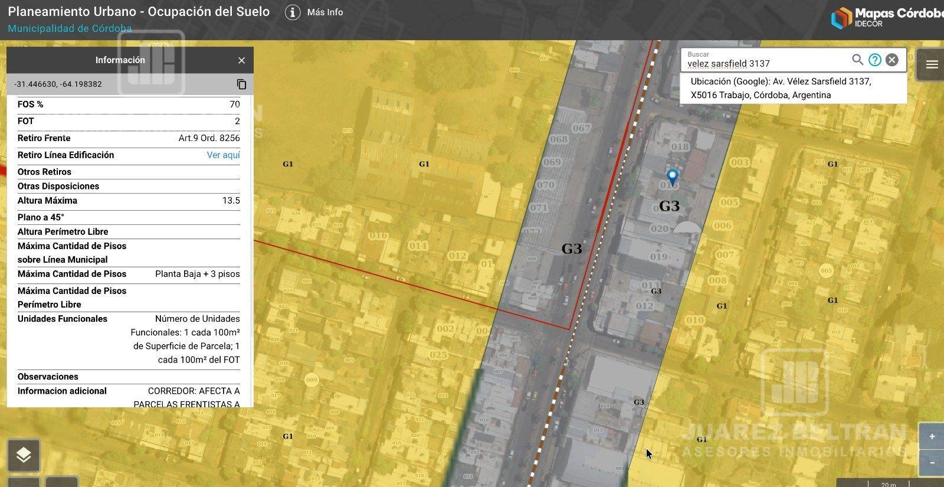Click the search magnifier icon
The image size is (944, 487).
[857, 60]
